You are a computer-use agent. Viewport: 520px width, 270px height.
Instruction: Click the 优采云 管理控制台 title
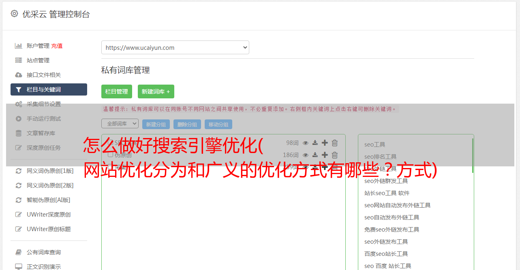56,14
